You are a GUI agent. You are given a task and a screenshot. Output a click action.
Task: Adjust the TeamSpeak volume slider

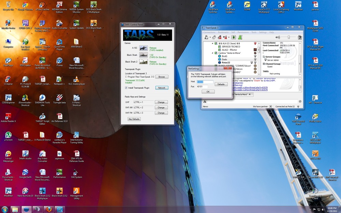pos(289,37)
